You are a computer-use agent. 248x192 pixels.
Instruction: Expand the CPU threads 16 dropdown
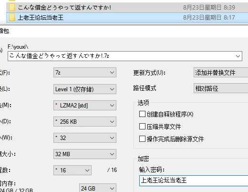(72, 170)
